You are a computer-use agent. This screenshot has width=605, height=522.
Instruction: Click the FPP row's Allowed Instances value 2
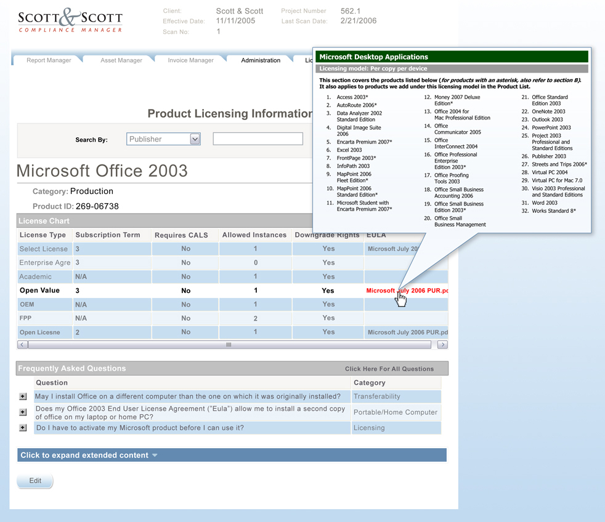pyautogui.click(x=256, y=318)
